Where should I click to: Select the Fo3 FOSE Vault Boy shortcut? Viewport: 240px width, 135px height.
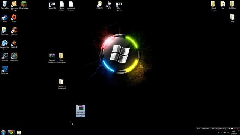coord(99,5)
